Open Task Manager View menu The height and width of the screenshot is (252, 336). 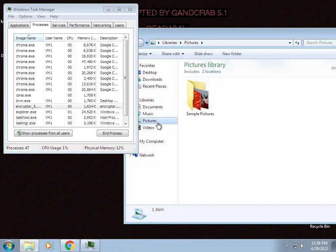coord(41,16)
